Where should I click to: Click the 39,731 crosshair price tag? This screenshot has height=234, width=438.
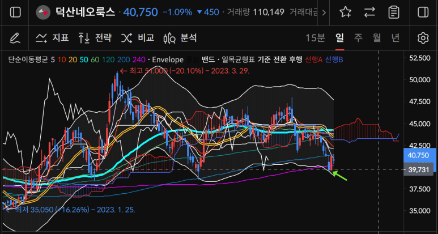point(418,169)
